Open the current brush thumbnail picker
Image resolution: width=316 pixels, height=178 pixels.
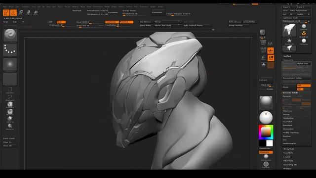click(10, 35)
